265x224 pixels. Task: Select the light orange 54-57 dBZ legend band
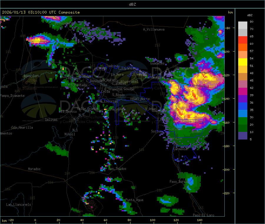click(243, 55)
